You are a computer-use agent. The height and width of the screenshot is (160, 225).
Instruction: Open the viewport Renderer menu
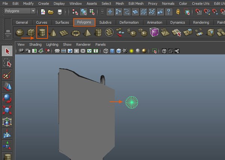click(83, 44)
